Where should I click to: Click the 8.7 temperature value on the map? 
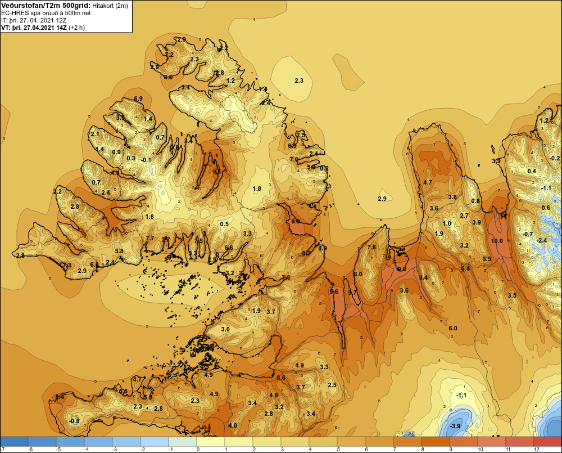point(306,253)
